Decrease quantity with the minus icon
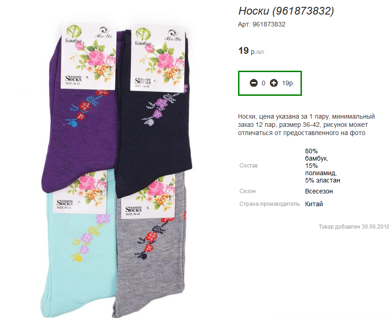 [254, 83]
